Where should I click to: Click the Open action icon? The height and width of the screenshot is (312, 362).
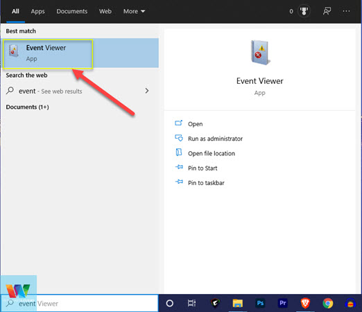coord(179,123)
